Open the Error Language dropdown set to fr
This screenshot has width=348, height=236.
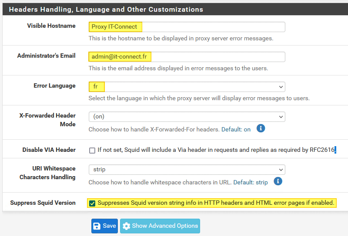point(187,87)
